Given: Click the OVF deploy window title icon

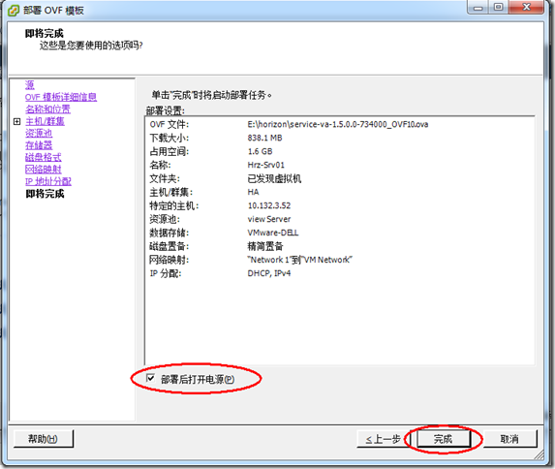Looking at the screenshot, I should tap(14, 11).
